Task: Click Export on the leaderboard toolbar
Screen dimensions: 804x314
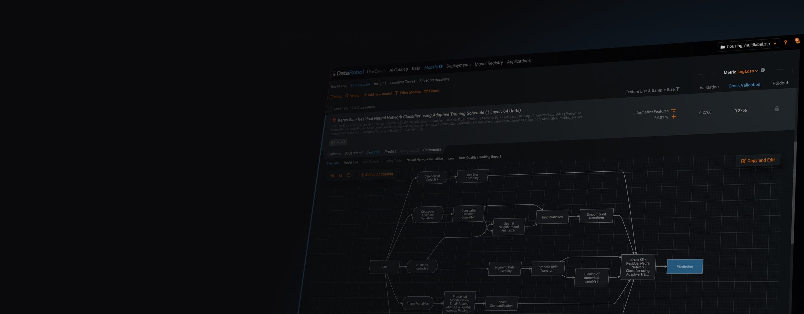Action: point(432,91)
